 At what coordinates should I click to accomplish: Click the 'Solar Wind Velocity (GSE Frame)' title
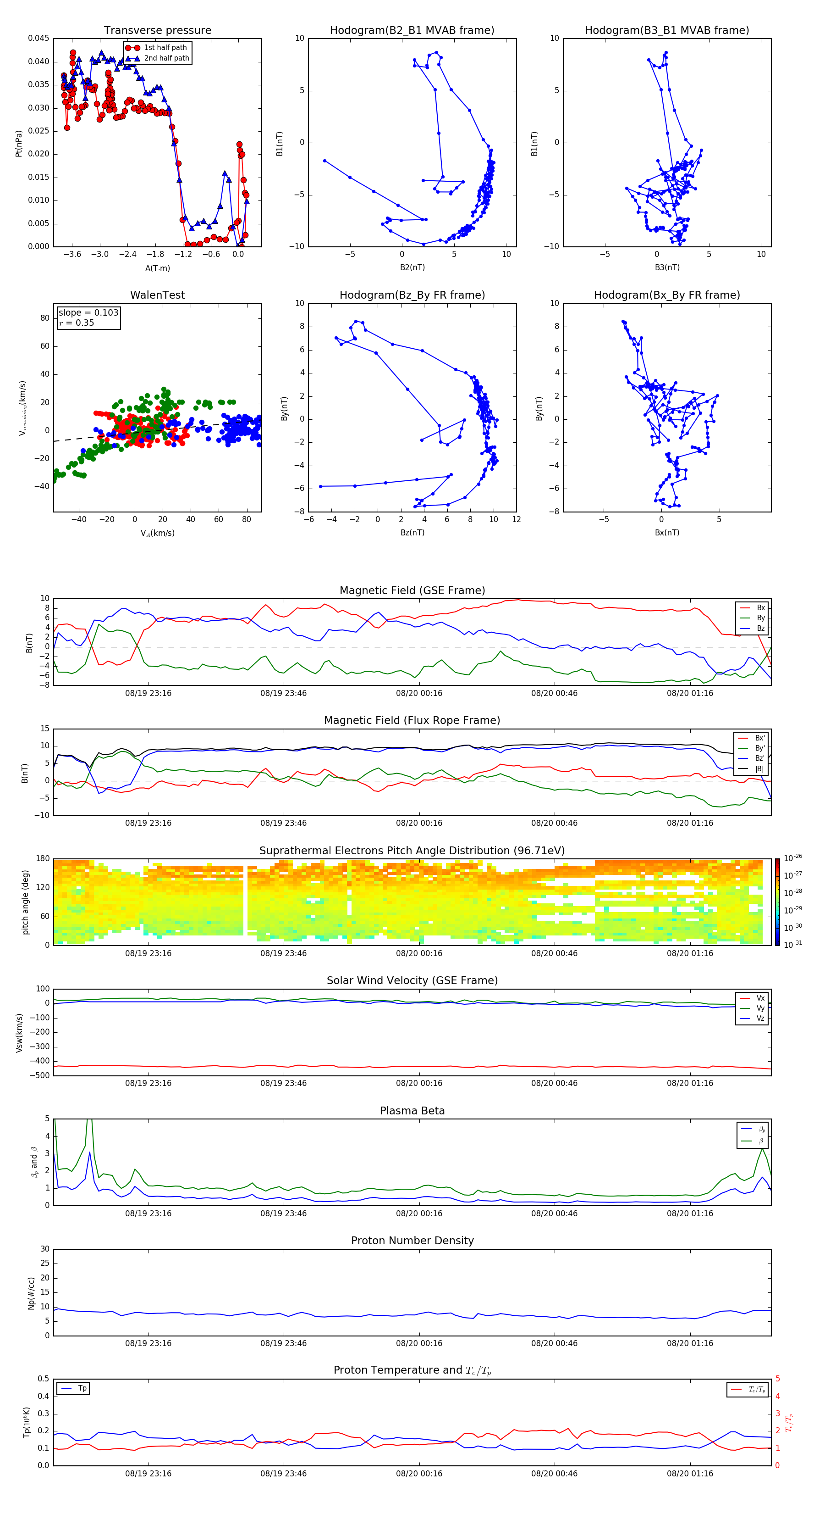point(412,981)
